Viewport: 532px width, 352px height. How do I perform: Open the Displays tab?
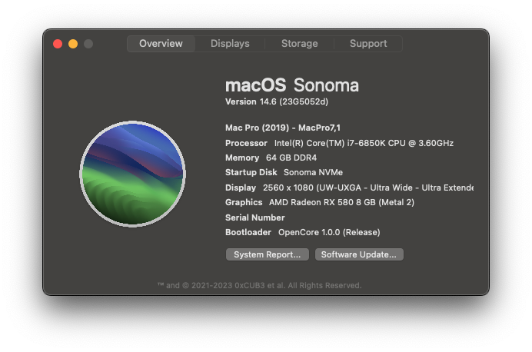coord(230,44)
